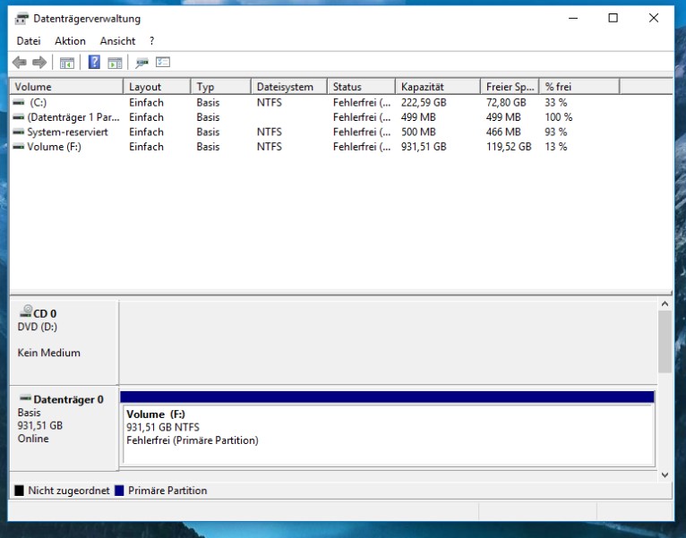The width and height of the screenshot is (686, 538).
Task: Click the Online status text of Datenträger 0
Action: 33,439
